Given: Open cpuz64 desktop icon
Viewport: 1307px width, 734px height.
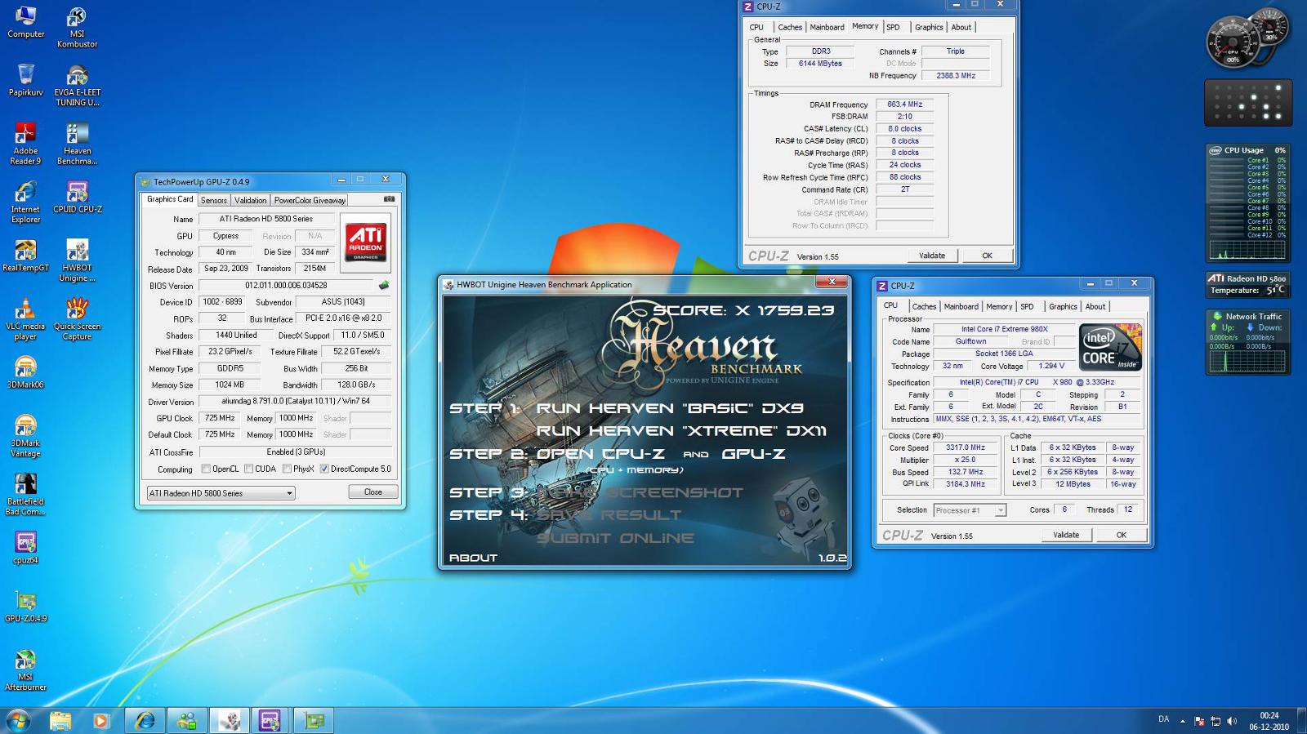Looking at the screenshot, I should click(x=25, y=548).
